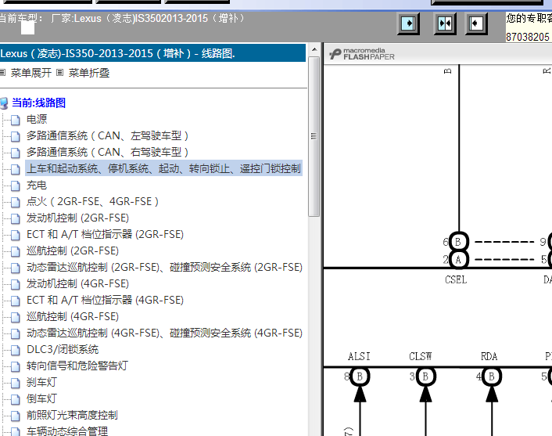Click the center split panels button
The height and width of the screenshot is (436, 552).
tap(445, 23)
